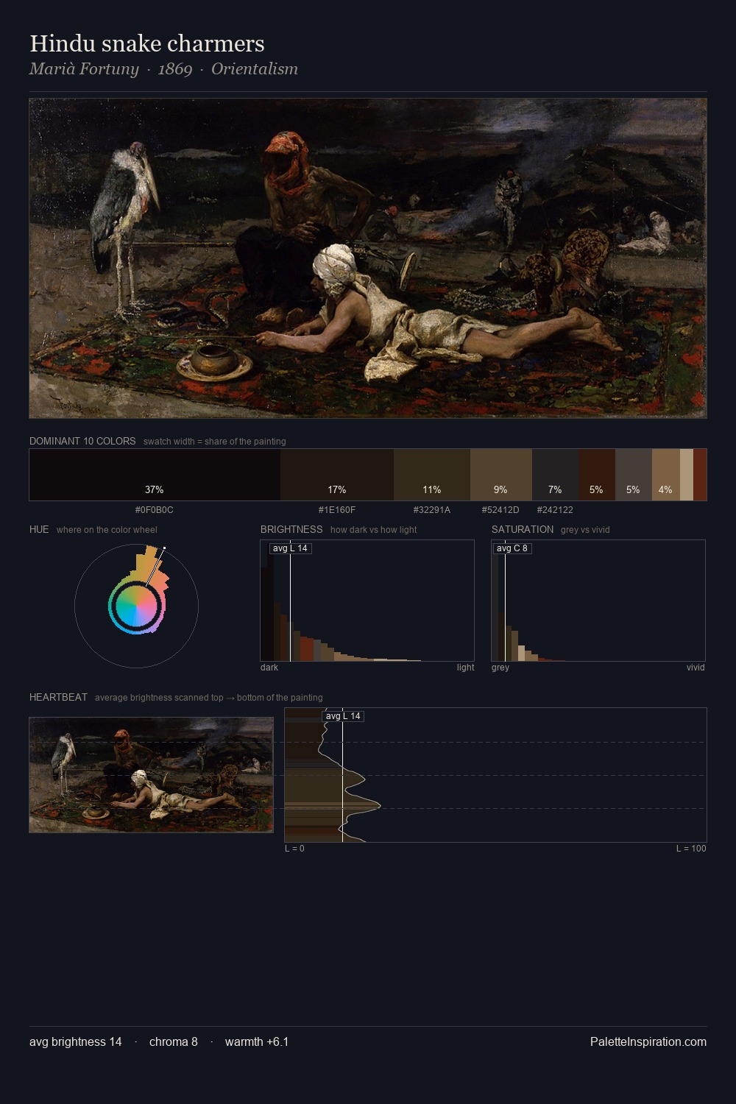
Task: Click the hex label '#242122'
Action: (x=555, y=509)
